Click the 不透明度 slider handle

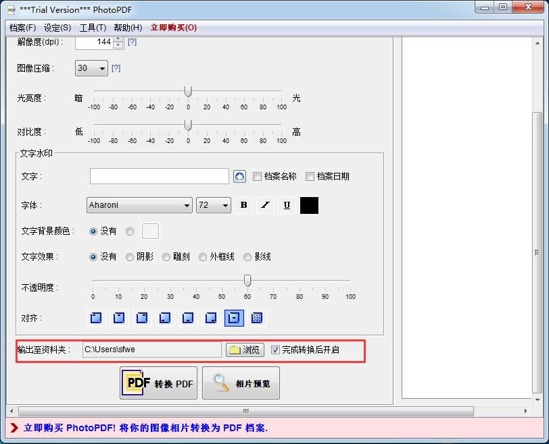click(247, 281)
